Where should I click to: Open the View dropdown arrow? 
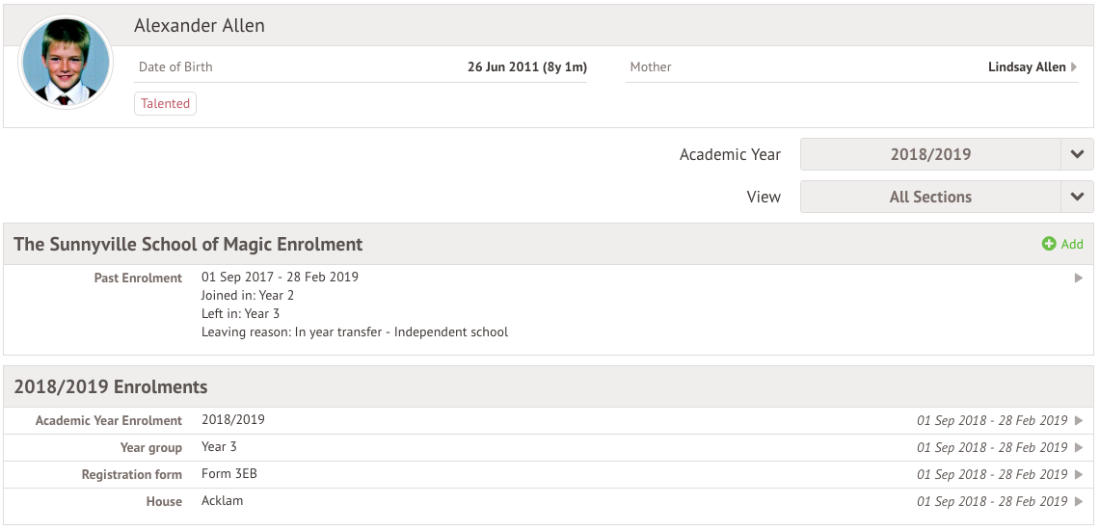(x=1077, y=197)
